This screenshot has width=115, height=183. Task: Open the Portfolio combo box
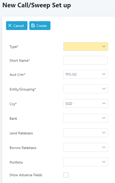(x=86, y=162)
